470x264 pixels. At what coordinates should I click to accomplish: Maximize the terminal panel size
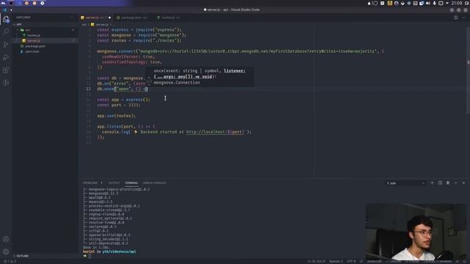tap(455, 183)
